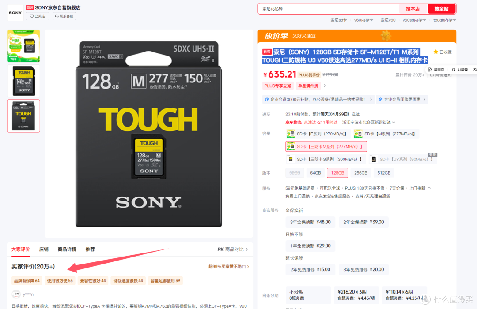Filter reviews by 兼容性很好 44
The width and height of the screenshot is (477, 309).
[93, 281]
